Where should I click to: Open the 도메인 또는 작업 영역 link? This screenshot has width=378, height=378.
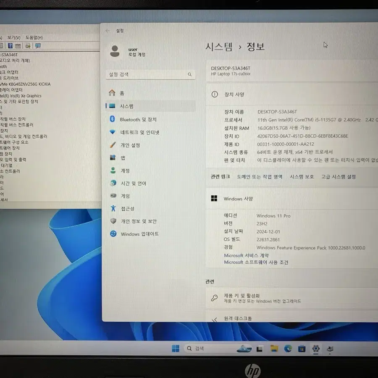coord(260,177)
